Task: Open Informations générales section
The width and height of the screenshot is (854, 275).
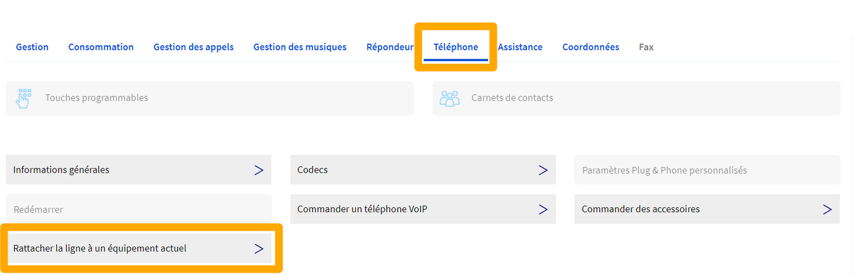Action: point(61,170)
